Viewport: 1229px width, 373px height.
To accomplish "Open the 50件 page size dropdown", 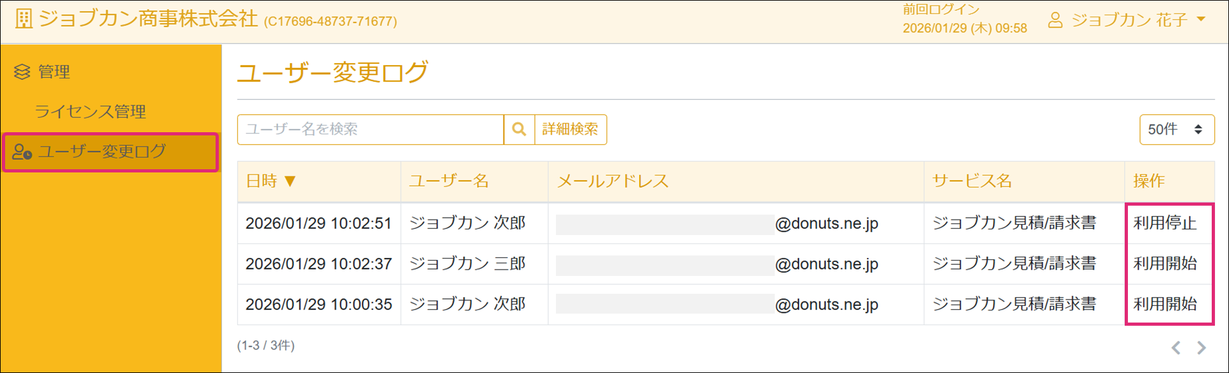I will pos(1176,130).
